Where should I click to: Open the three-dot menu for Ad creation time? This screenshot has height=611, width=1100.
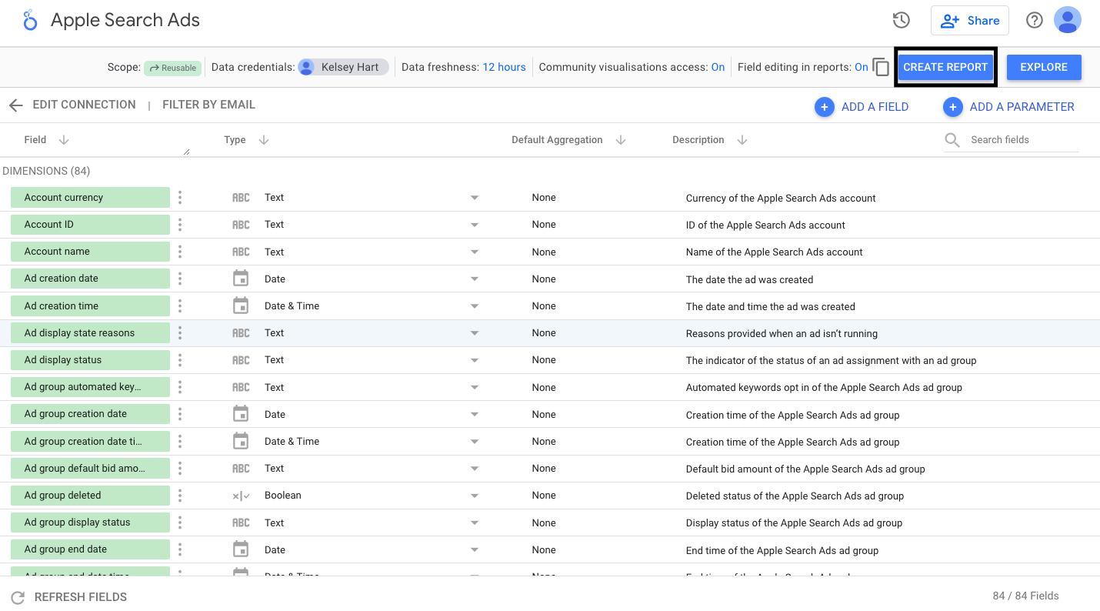(x=180, y=306)
